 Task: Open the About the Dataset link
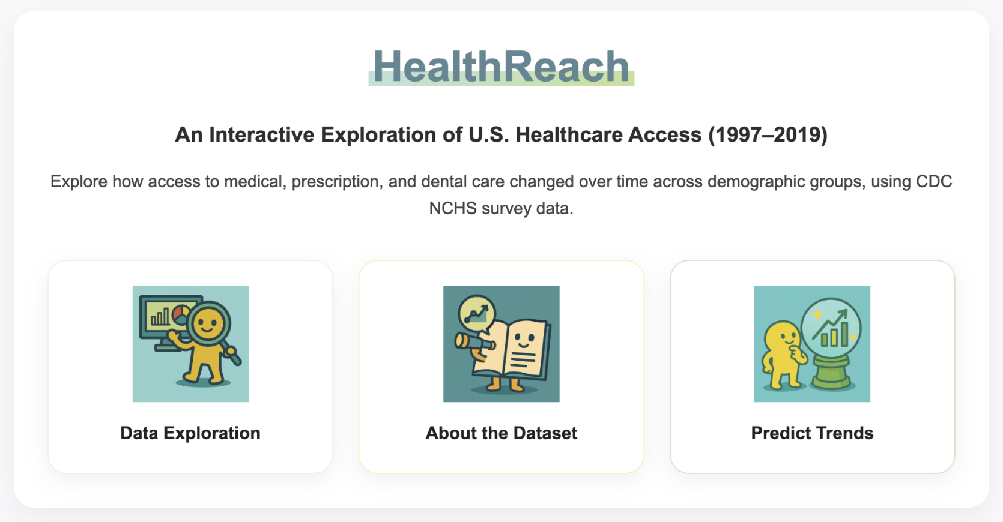coord(501,433)
